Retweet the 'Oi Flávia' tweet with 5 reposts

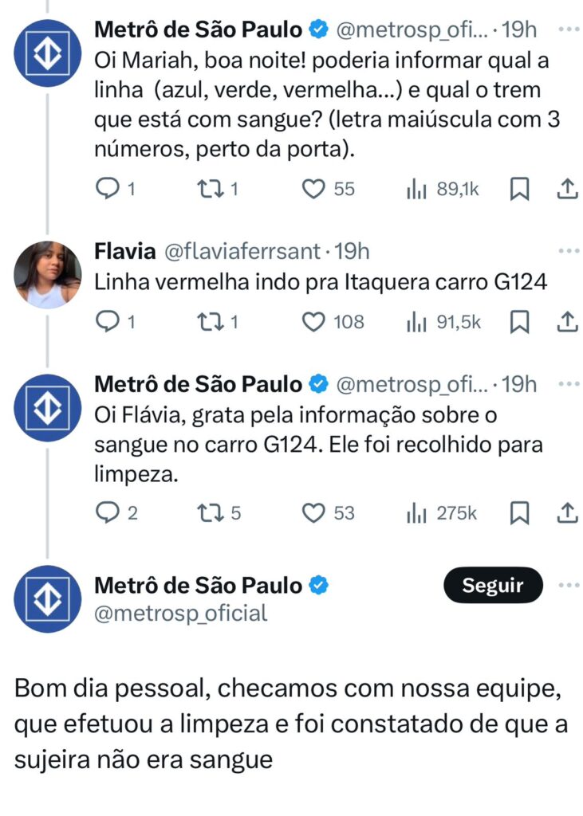211,513
